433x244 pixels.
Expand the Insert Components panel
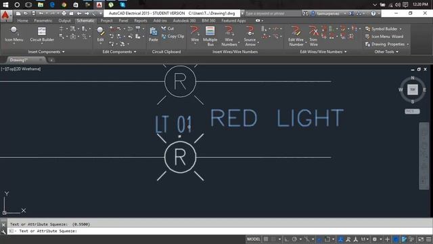[46, 52]
